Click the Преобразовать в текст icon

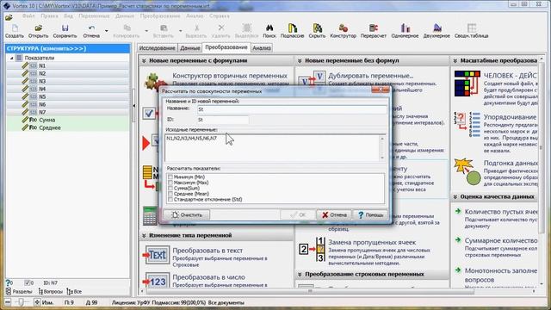157,255
